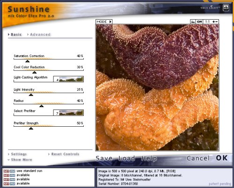Open the histogram view icon
The width and height of the screenshot is (234, 188).
pos(193,22)
